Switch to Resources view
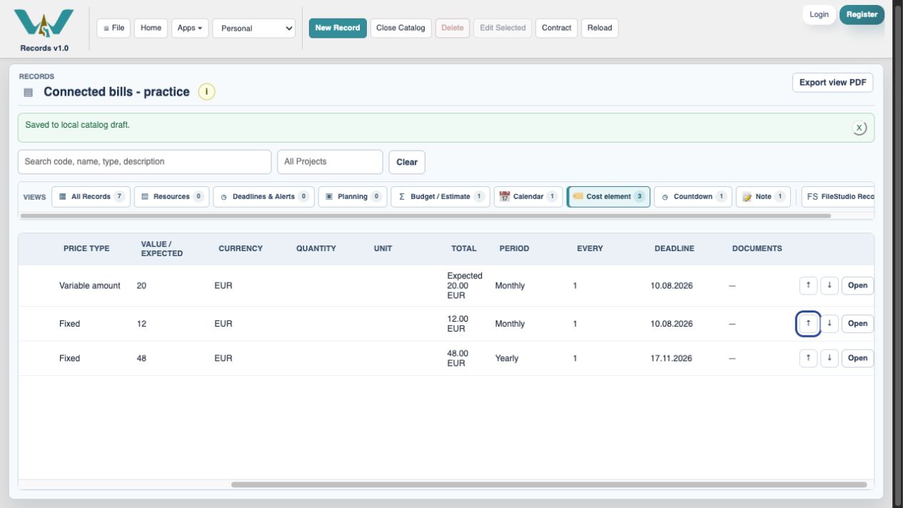The width and height of the screenshot is (903, 508). click(x=172, y=197)
